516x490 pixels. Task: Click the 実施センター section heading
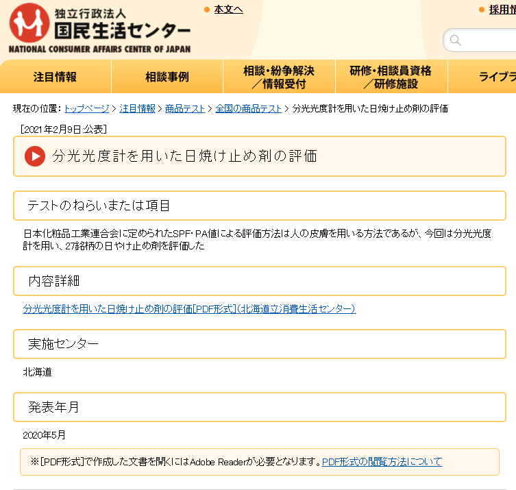click(x=63, y=344)
